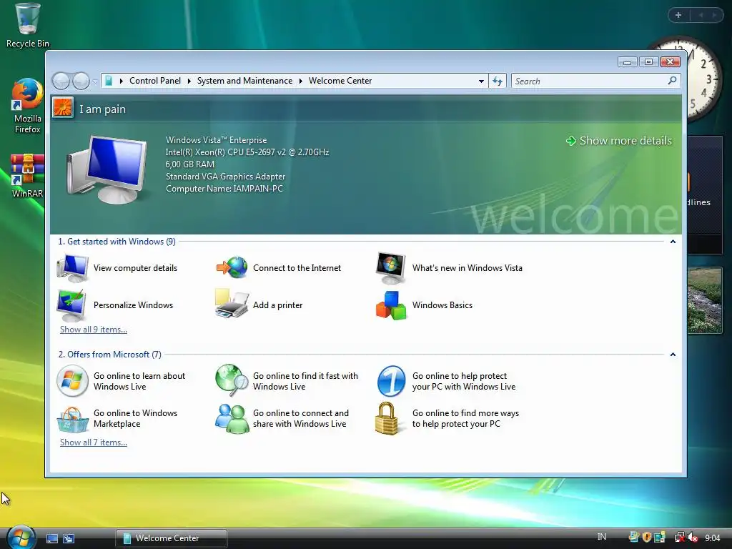Open Go online to help protect your PC with Windows Live
The image size is (732, 549).
[446, 381]
